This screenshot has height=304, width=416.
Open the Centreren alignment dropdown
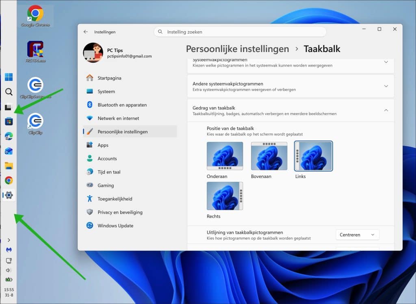[x=357, y=235]
